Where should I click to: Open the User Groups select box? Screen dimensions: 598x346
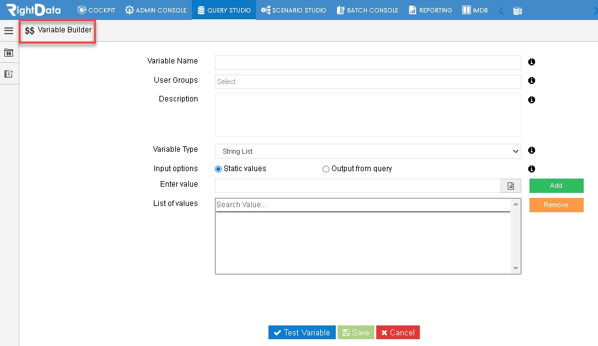pos(368,82)
